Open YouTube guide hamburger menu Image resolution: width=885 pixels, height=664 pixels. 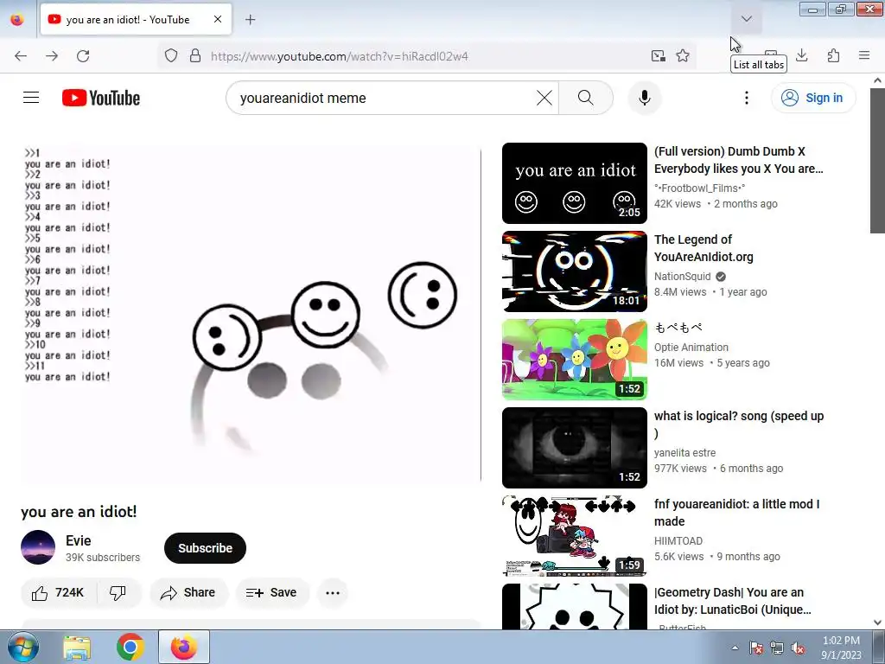(x=31, y=98)
